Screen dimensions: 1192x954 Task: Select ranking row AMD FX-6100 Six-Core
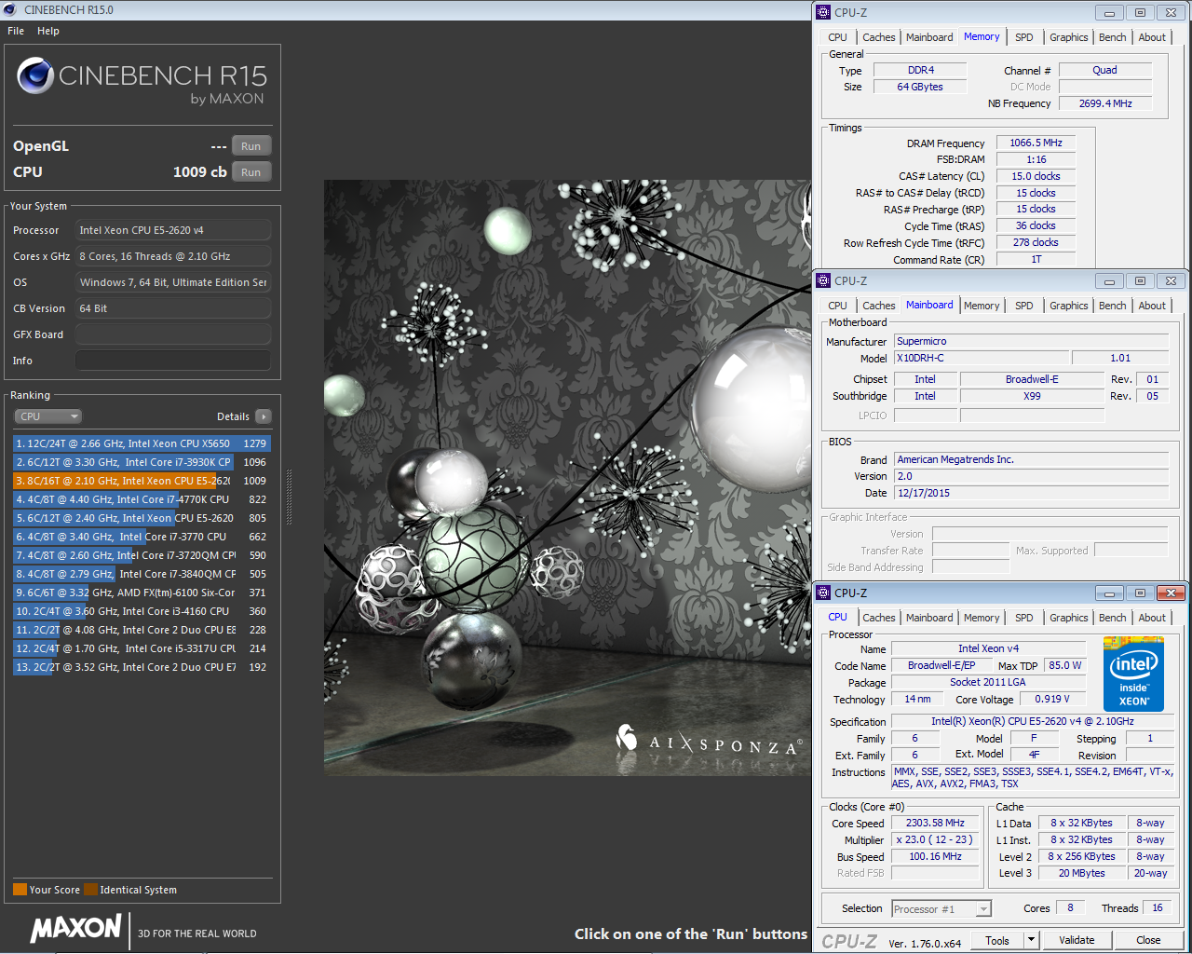[142, 593]
